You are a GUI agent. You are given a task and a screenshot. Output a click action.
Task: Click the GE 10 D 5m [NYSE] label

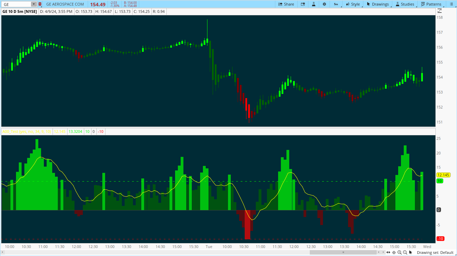tap(19, 11)
